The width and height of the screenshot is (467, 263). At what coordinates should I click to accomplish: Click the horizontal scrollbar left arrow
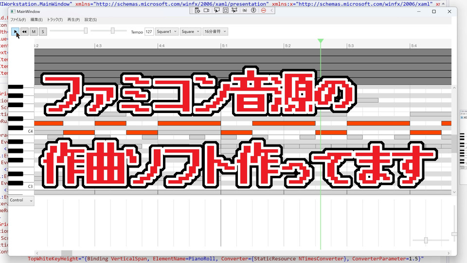click(37, 253)
